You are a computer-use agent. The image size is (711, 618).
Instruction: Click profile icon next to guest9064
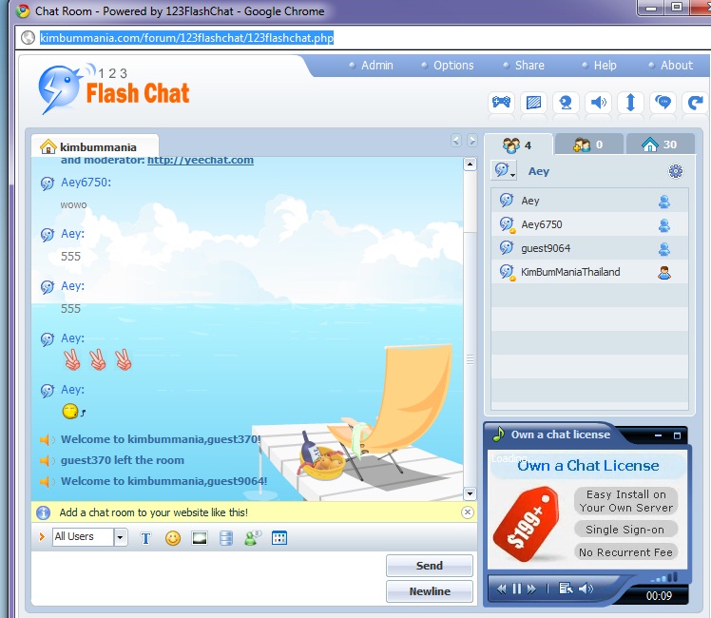pyautogui.click(x=664, y=249)
